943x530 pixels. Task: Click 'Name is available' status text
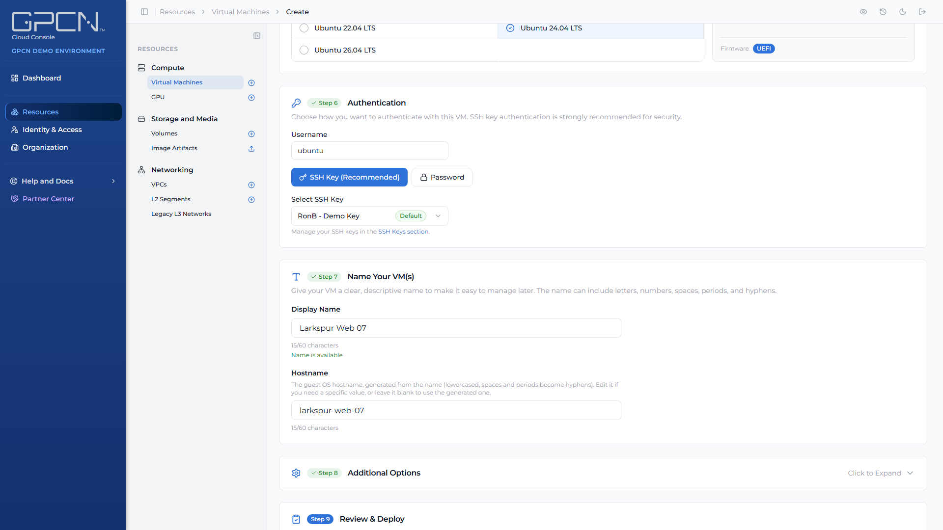pyautogui.click(x=317, y=355)
